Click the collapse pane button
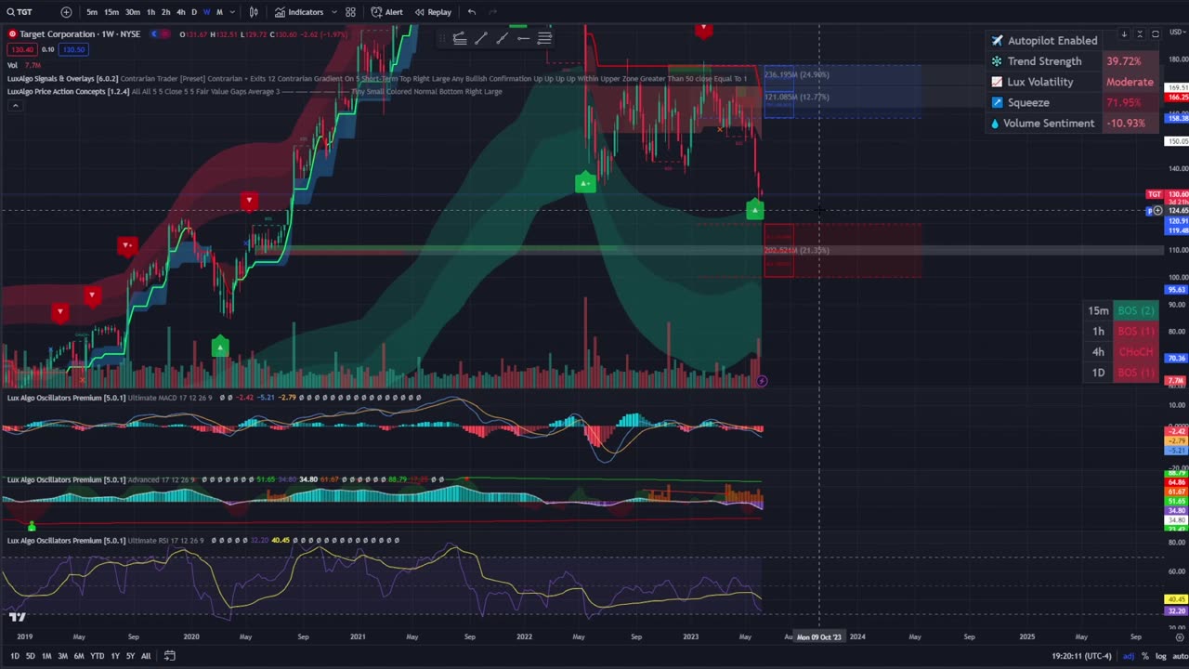The width and height of the screenshot is (1189, 669). (1140, 34)
